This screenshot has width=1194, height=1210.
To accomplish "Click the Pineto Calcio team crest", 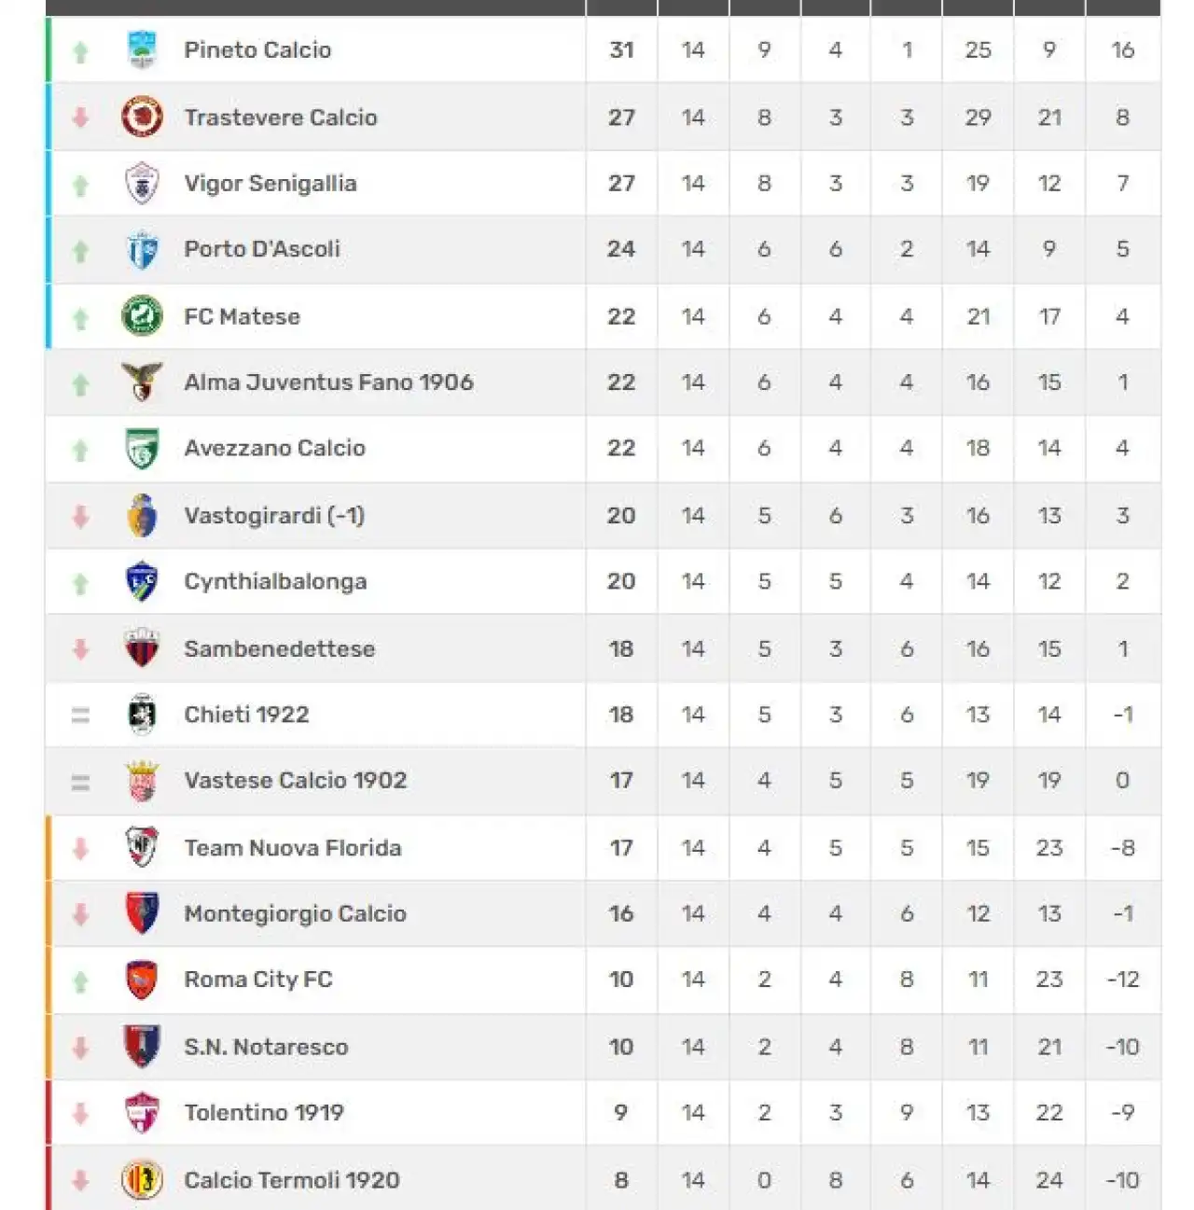I will tap(142, 50).
